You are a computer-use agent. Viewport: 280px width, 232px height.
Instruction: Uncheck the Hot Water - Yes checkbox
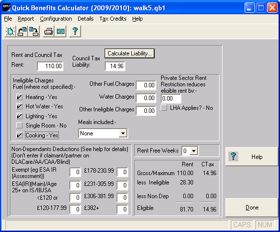(x=19, y=106)
